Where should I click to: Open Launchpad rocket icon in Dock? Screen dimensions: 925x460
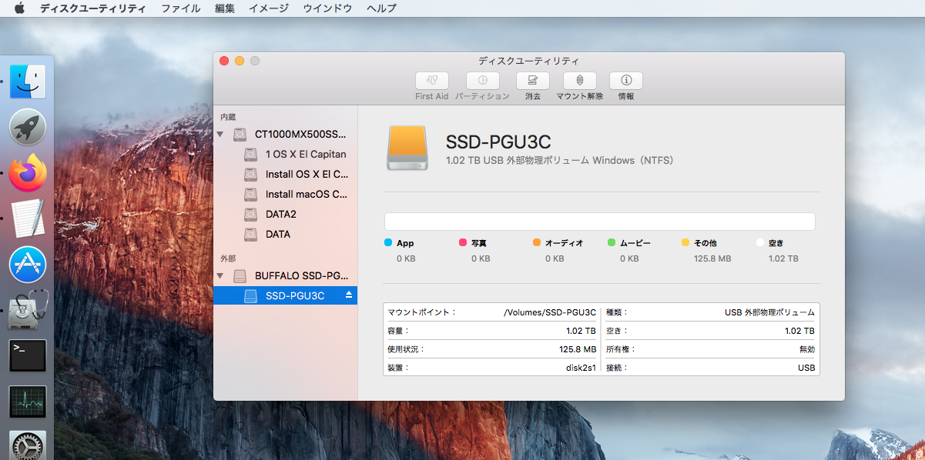[x=28, y=127]
